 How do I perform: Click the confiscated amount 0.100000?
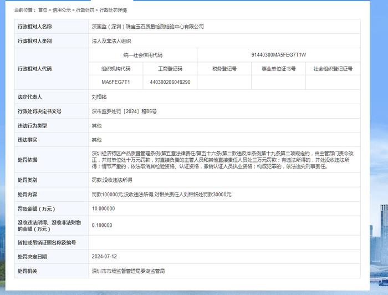102,225
